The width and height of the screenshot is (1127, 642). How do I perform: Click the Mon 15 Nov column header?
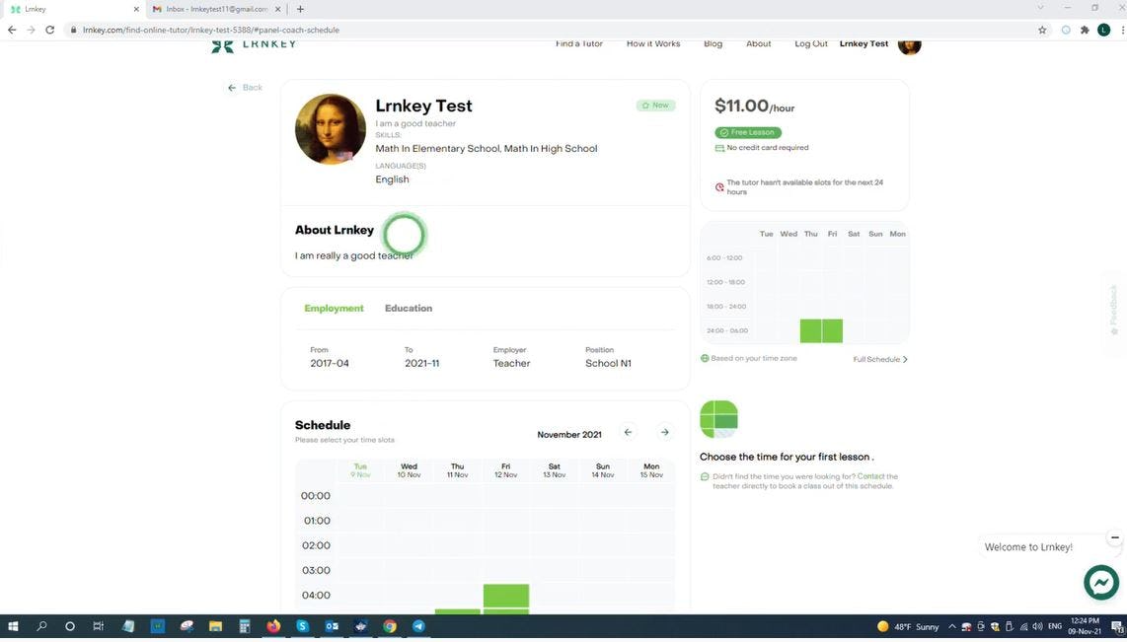click(651, 470)
